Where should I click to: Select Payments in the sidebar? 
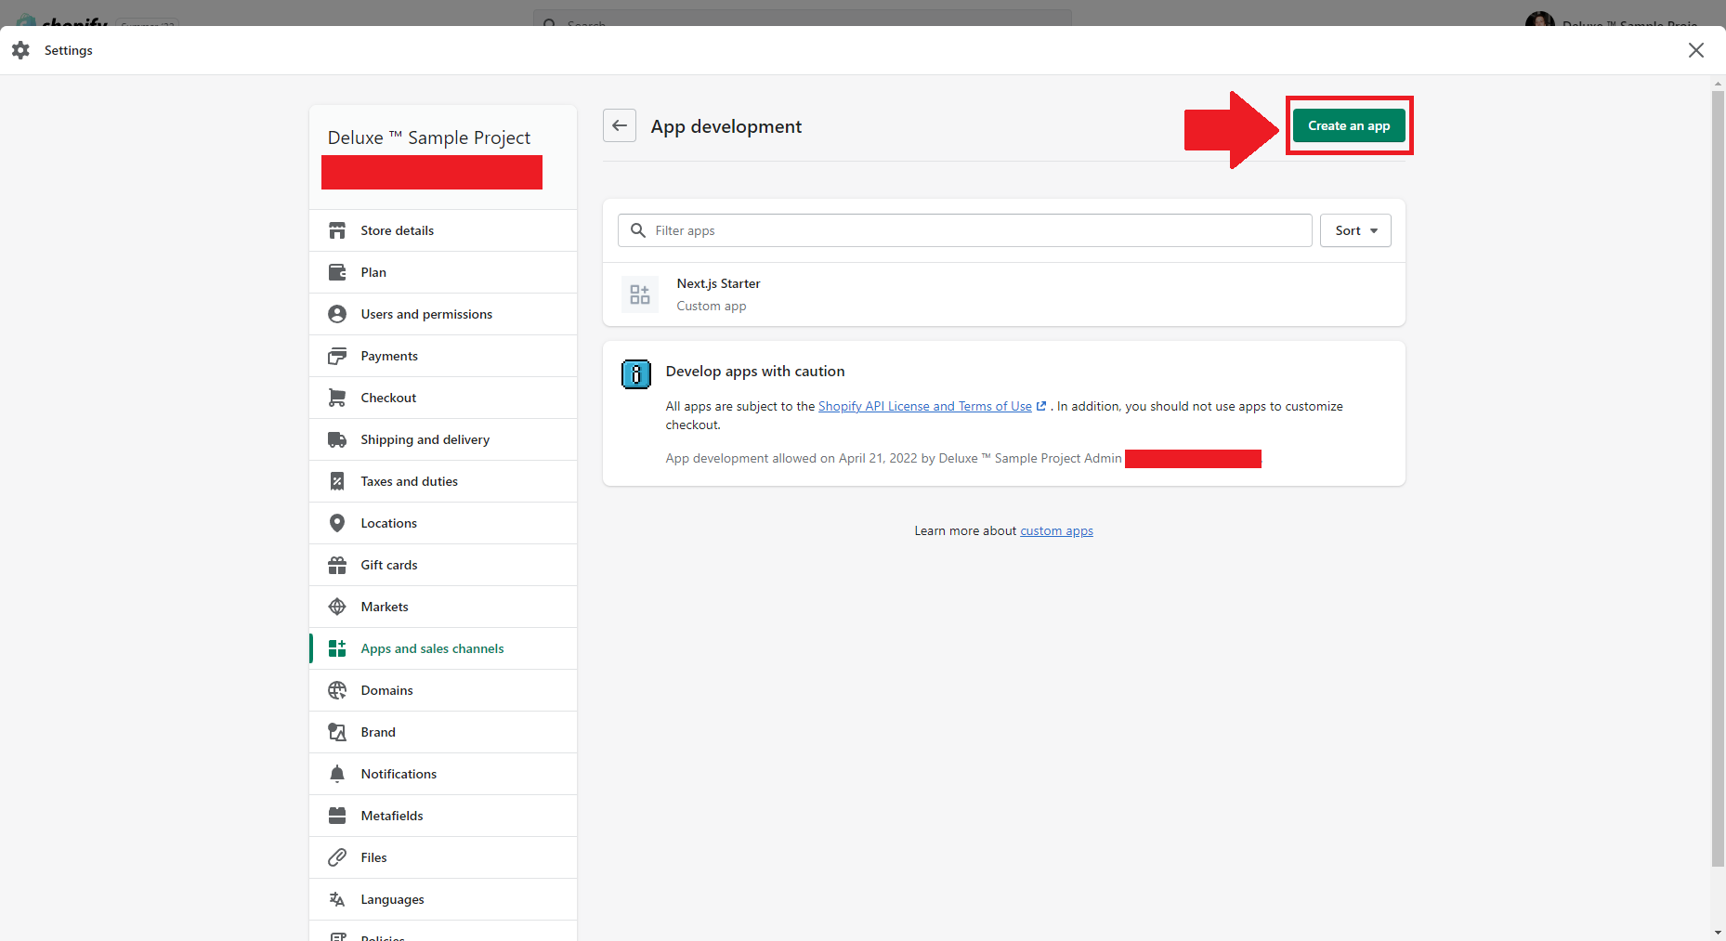(443, 356)
